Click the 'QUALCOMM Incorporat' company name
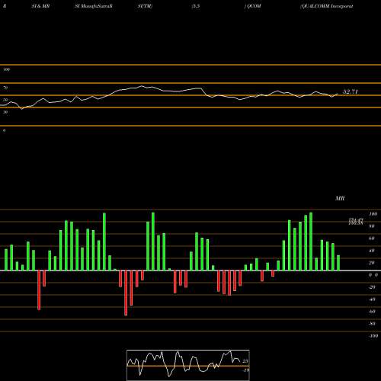Viewport: 381px width, 381px height. click(327, 6)
